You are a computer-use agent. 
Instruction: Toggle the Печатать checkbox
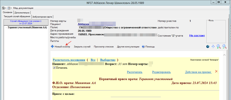coord(54,68)
